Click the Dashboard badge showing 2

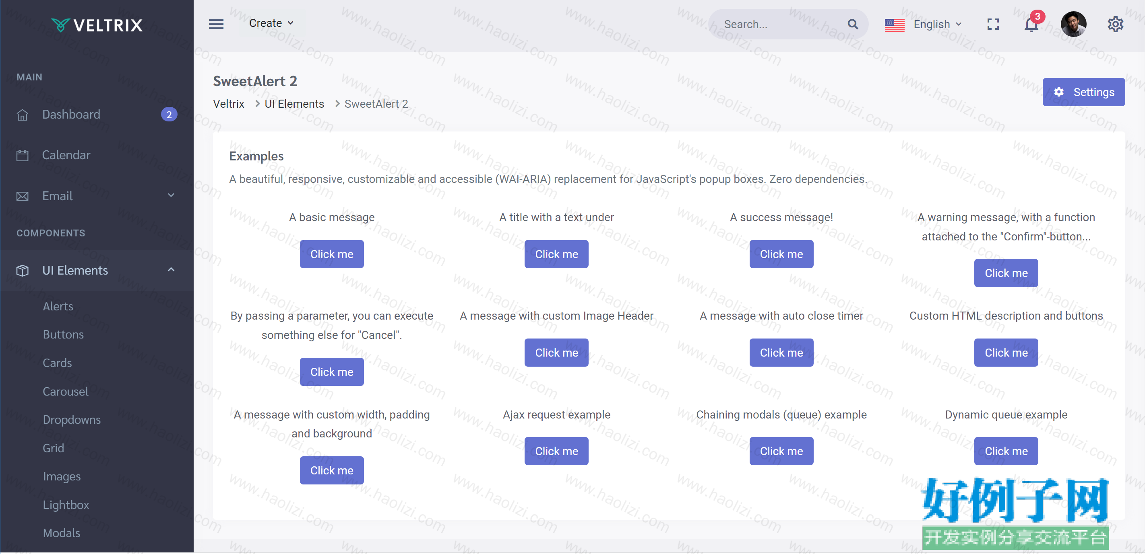click(x=169, y=115)
